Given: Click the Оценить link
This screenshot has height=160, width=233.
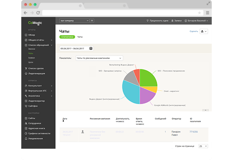Looking at the screenshot, I should point(194,31).
